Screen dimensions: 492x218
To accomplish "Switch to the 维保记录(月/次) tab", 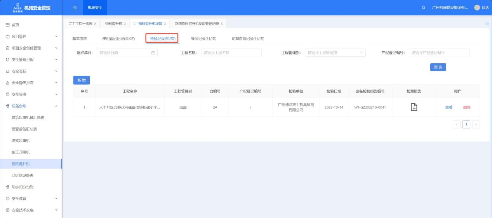I will tap(203, 38).
